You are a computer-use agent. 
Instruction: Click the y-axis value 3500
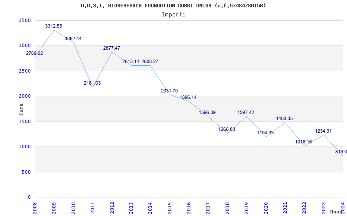[x=25, y=20]
